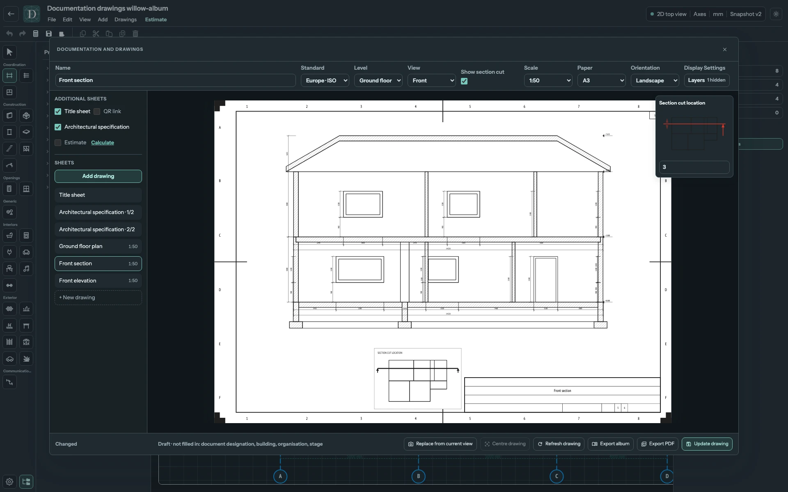
Task: Click the Refresh drawing button
Action: point(559,444)
